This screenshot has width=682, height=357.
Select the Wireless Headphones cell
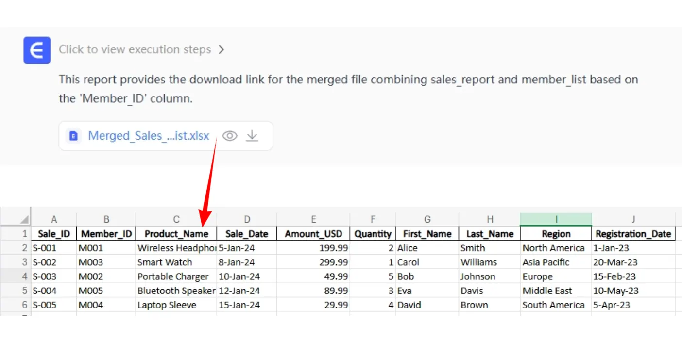pos(176,248)
